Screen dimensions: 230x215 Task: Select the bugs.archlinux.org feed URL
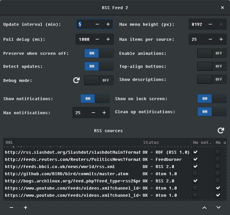[x=73, y=181]
